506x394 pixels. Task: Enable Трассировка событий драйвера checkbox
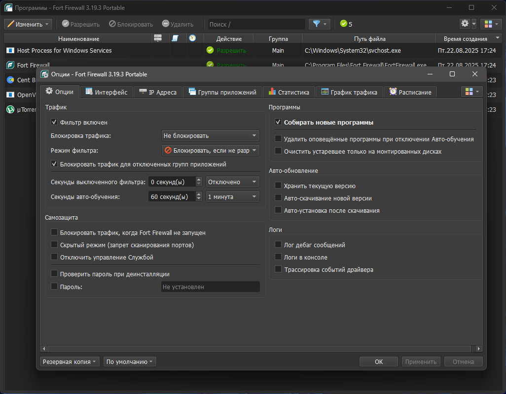click(278, 269)
